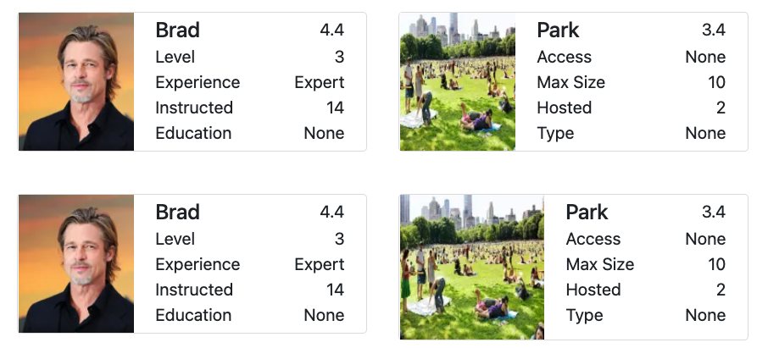Select Max Size row in the bottom Park card
Screen dimensions: 768x348
pyautogui.click(x=646, y=264)
